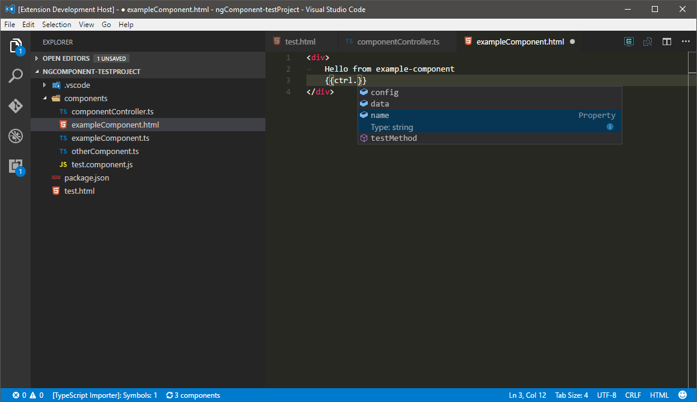Click the TypeScript Importer Symbols status

coord(105,395)
